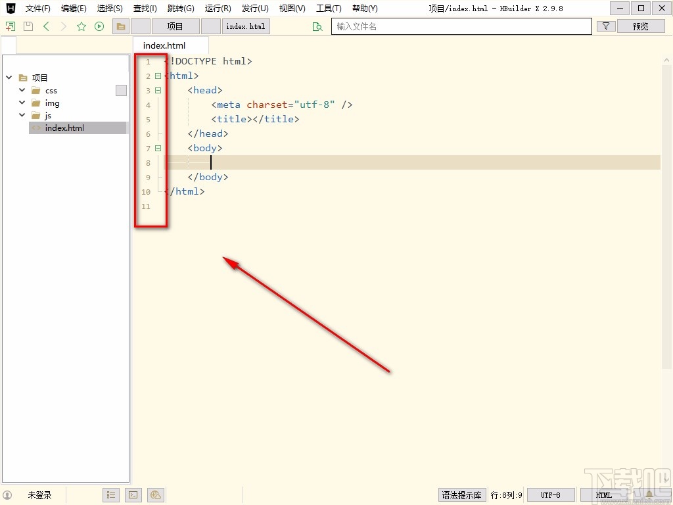The image size is (673, 505).
Task: Go forward with the right arrow icon
Action: pos(64,26)
